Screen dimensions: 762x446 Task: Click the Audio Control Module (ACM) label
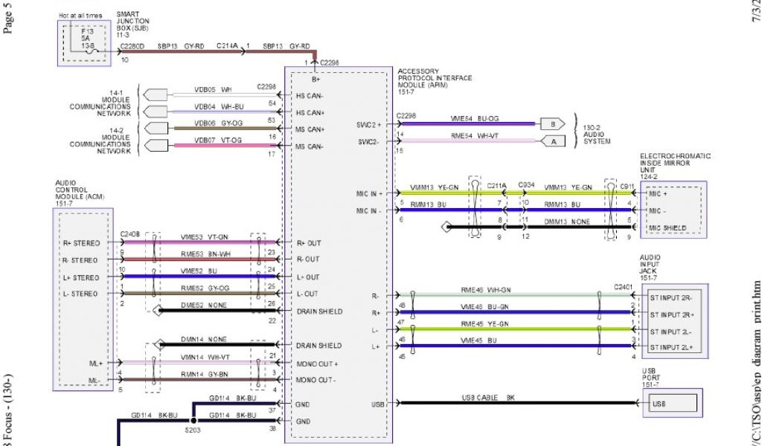76,192
